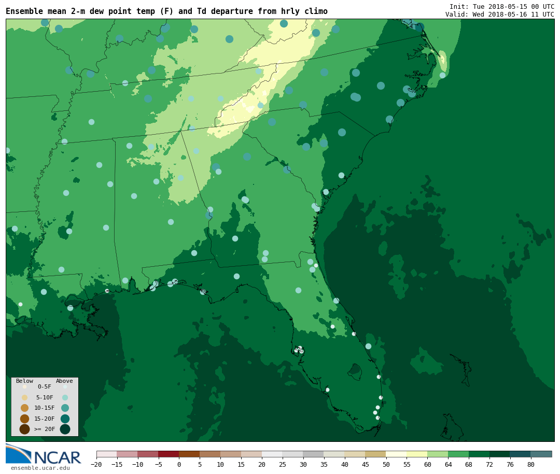Viewport: 560px width, 474px height.
Task: Click the light green swatch between 60 and 64
Action: coord(438,454)
